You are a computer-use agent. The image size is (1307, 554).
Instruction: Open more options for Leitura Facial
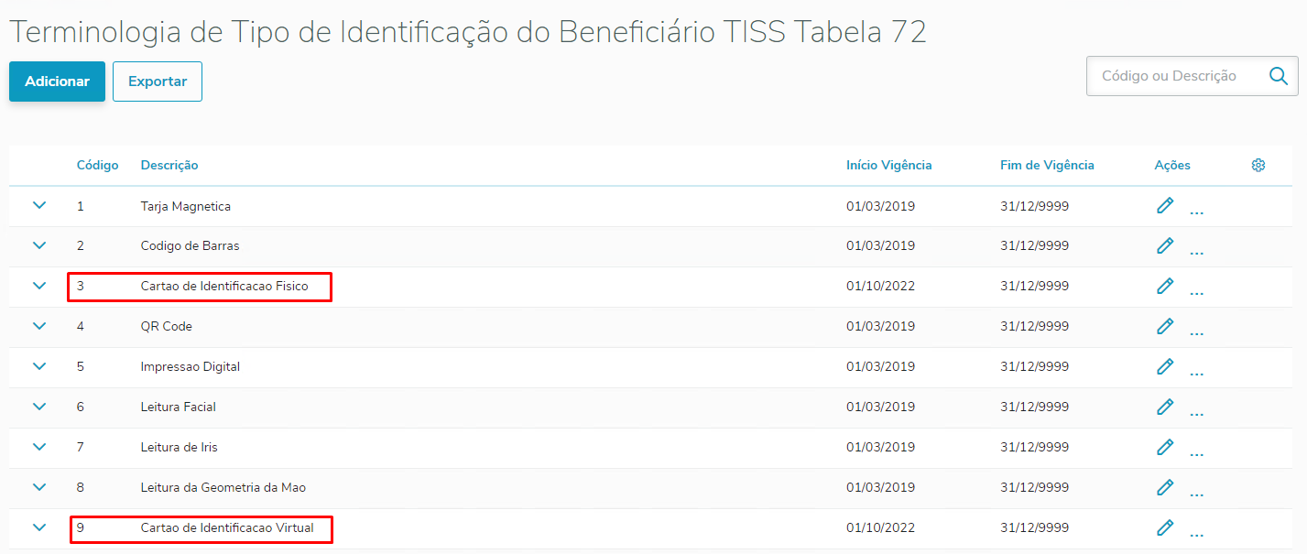[x=1196, y=413]
